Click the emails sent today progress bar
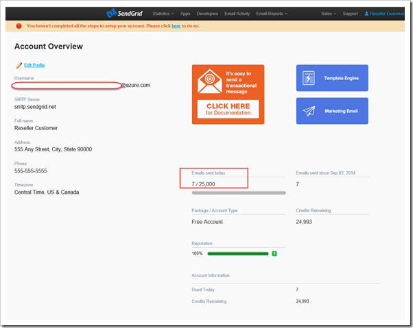The height and width of the screenshot is (328, 413). [239, 193]
